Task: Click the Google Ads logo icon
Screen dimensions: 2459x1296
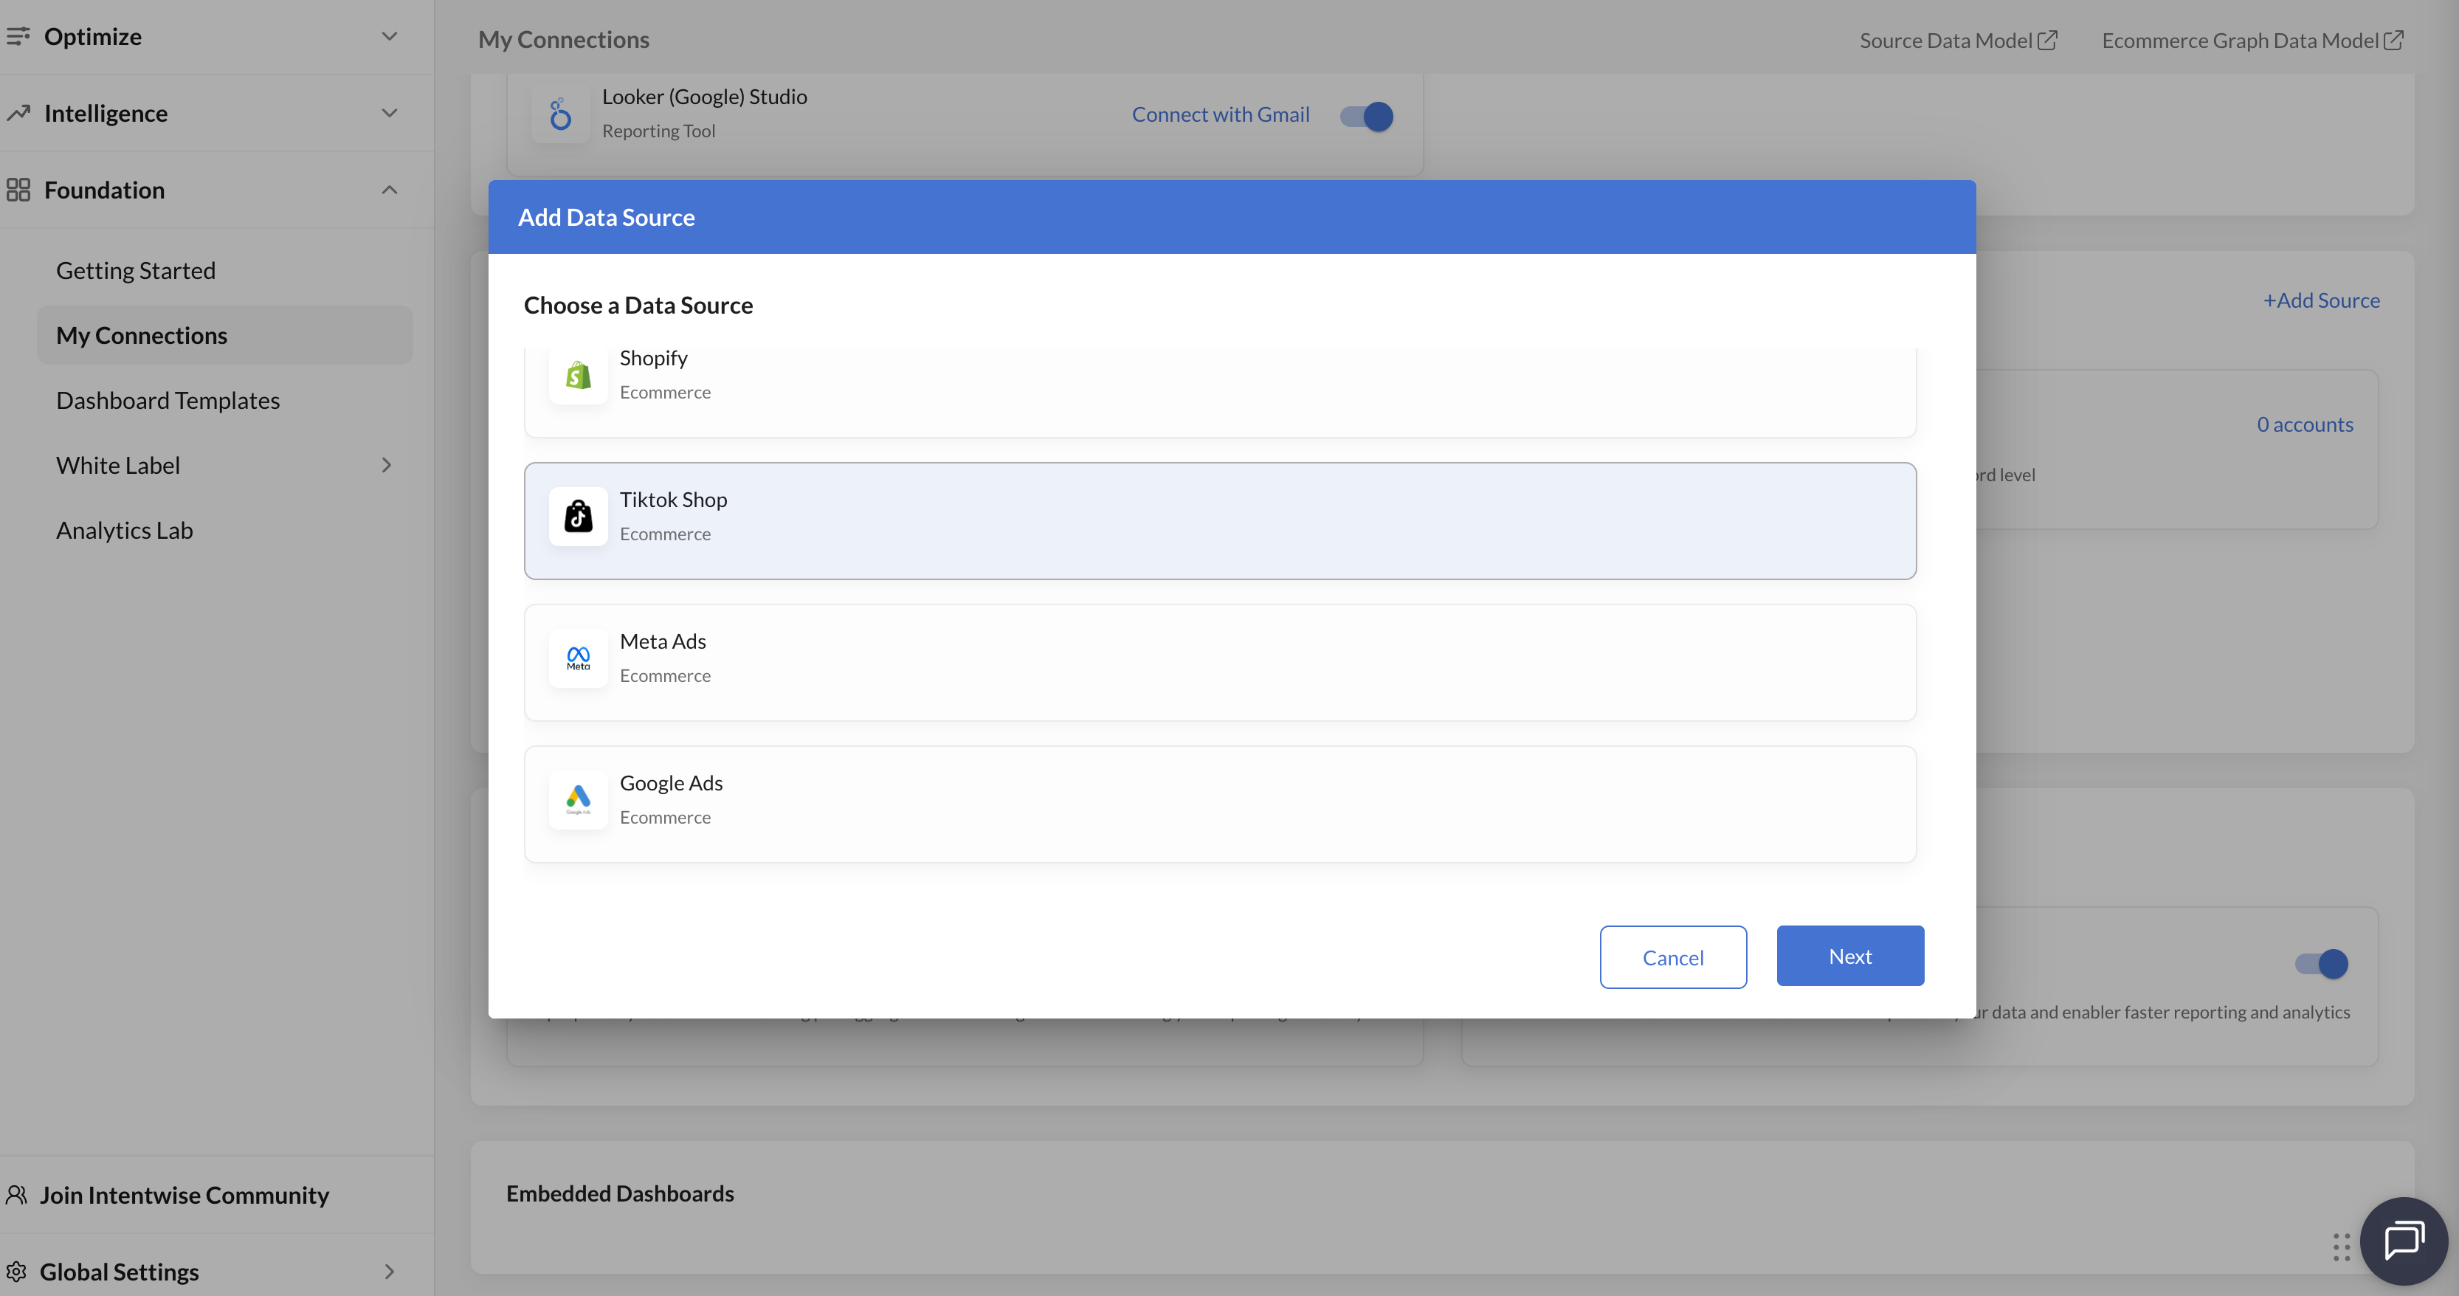Action: coord(579,800)
